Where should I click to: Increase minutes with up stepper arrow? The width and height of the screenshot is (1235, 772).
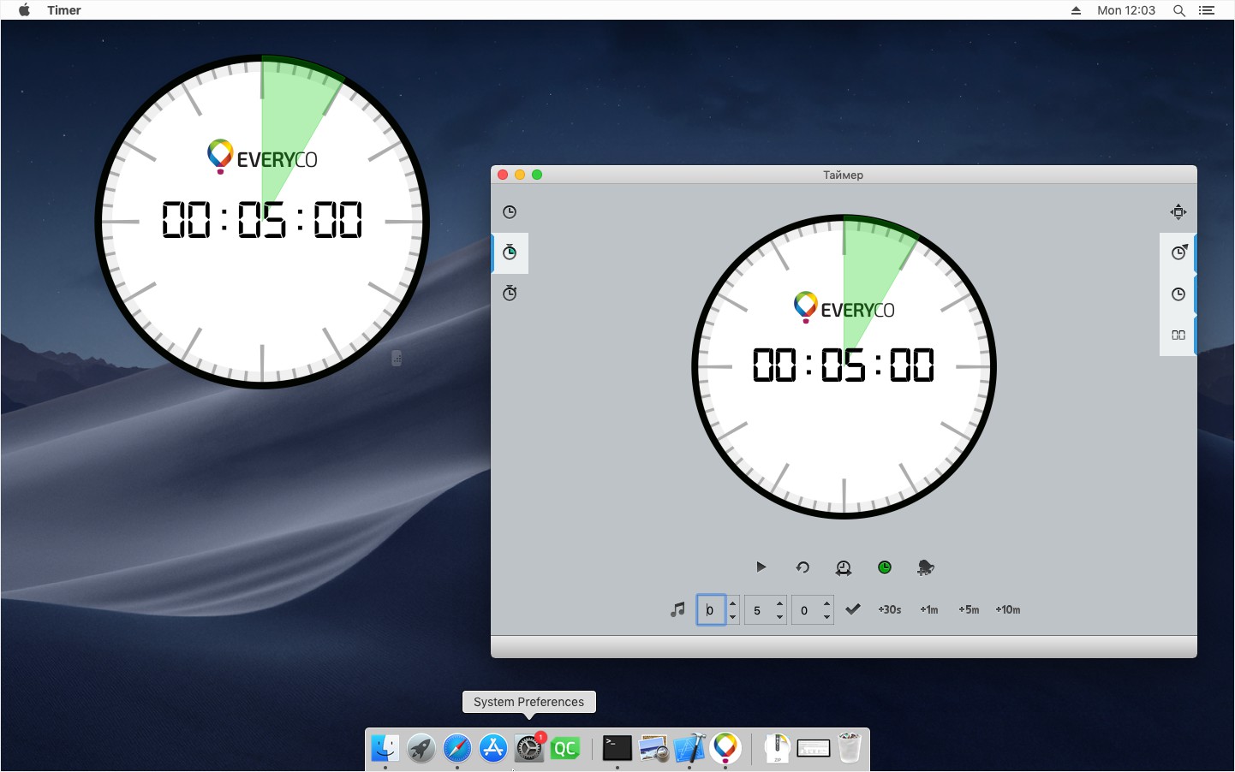[x=779, y=603]
